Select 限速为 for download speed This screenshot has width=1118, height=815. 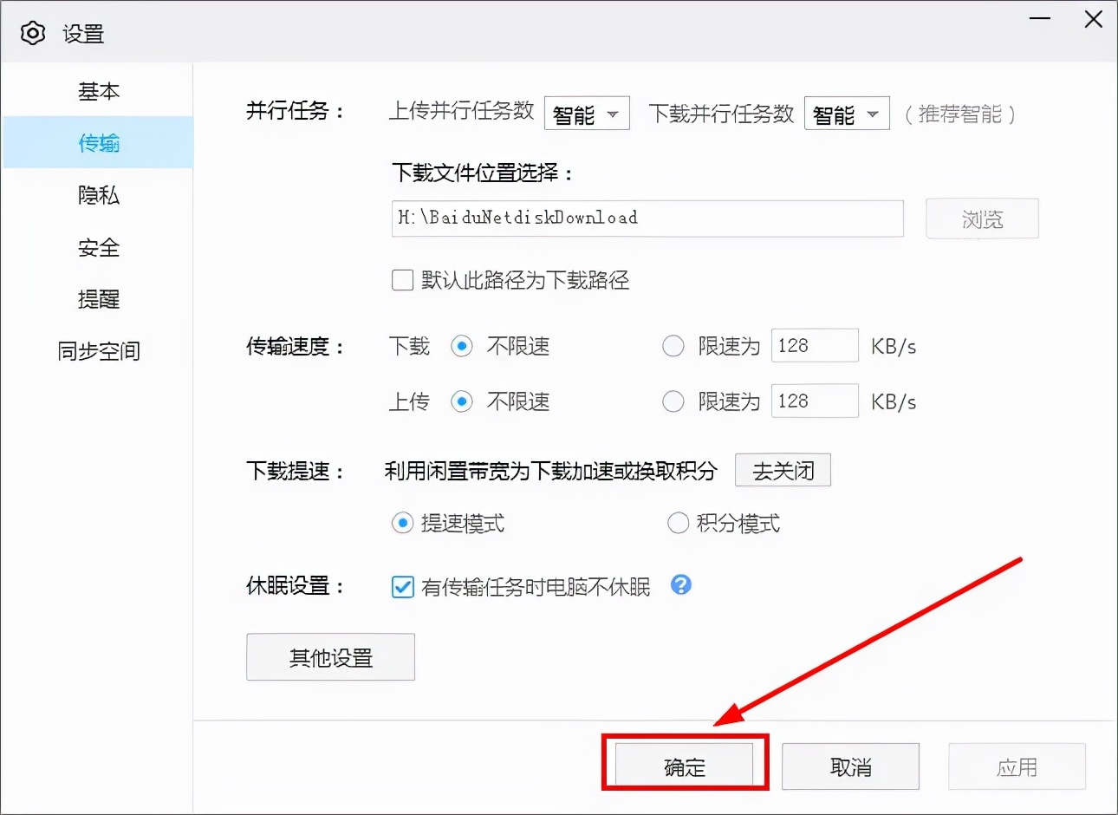click(673, 346)
